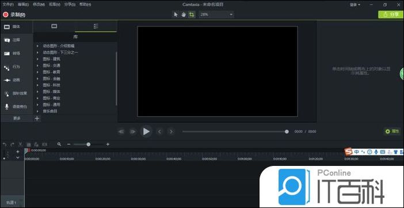Image resolution: width=404 pixels, height=208 pixels.
Task: Click the library panel vertical scrollbar
Action: (x=116, y=78)
